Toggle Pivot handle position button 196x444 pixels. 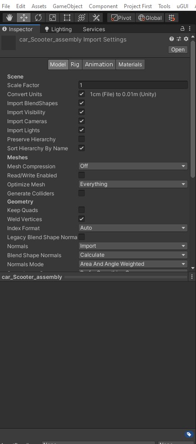click(x=121, y=18)
